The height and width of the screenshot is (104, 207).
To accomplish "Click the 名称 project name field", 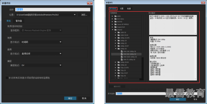I will click(x=53, y=9).
